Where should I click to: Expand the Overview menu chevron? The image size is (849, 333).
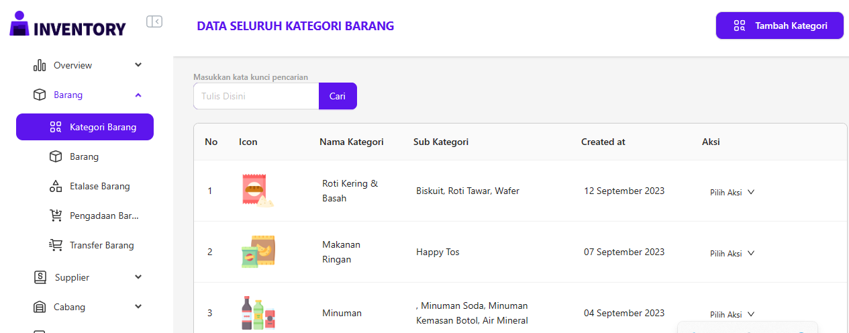point(138,65)
